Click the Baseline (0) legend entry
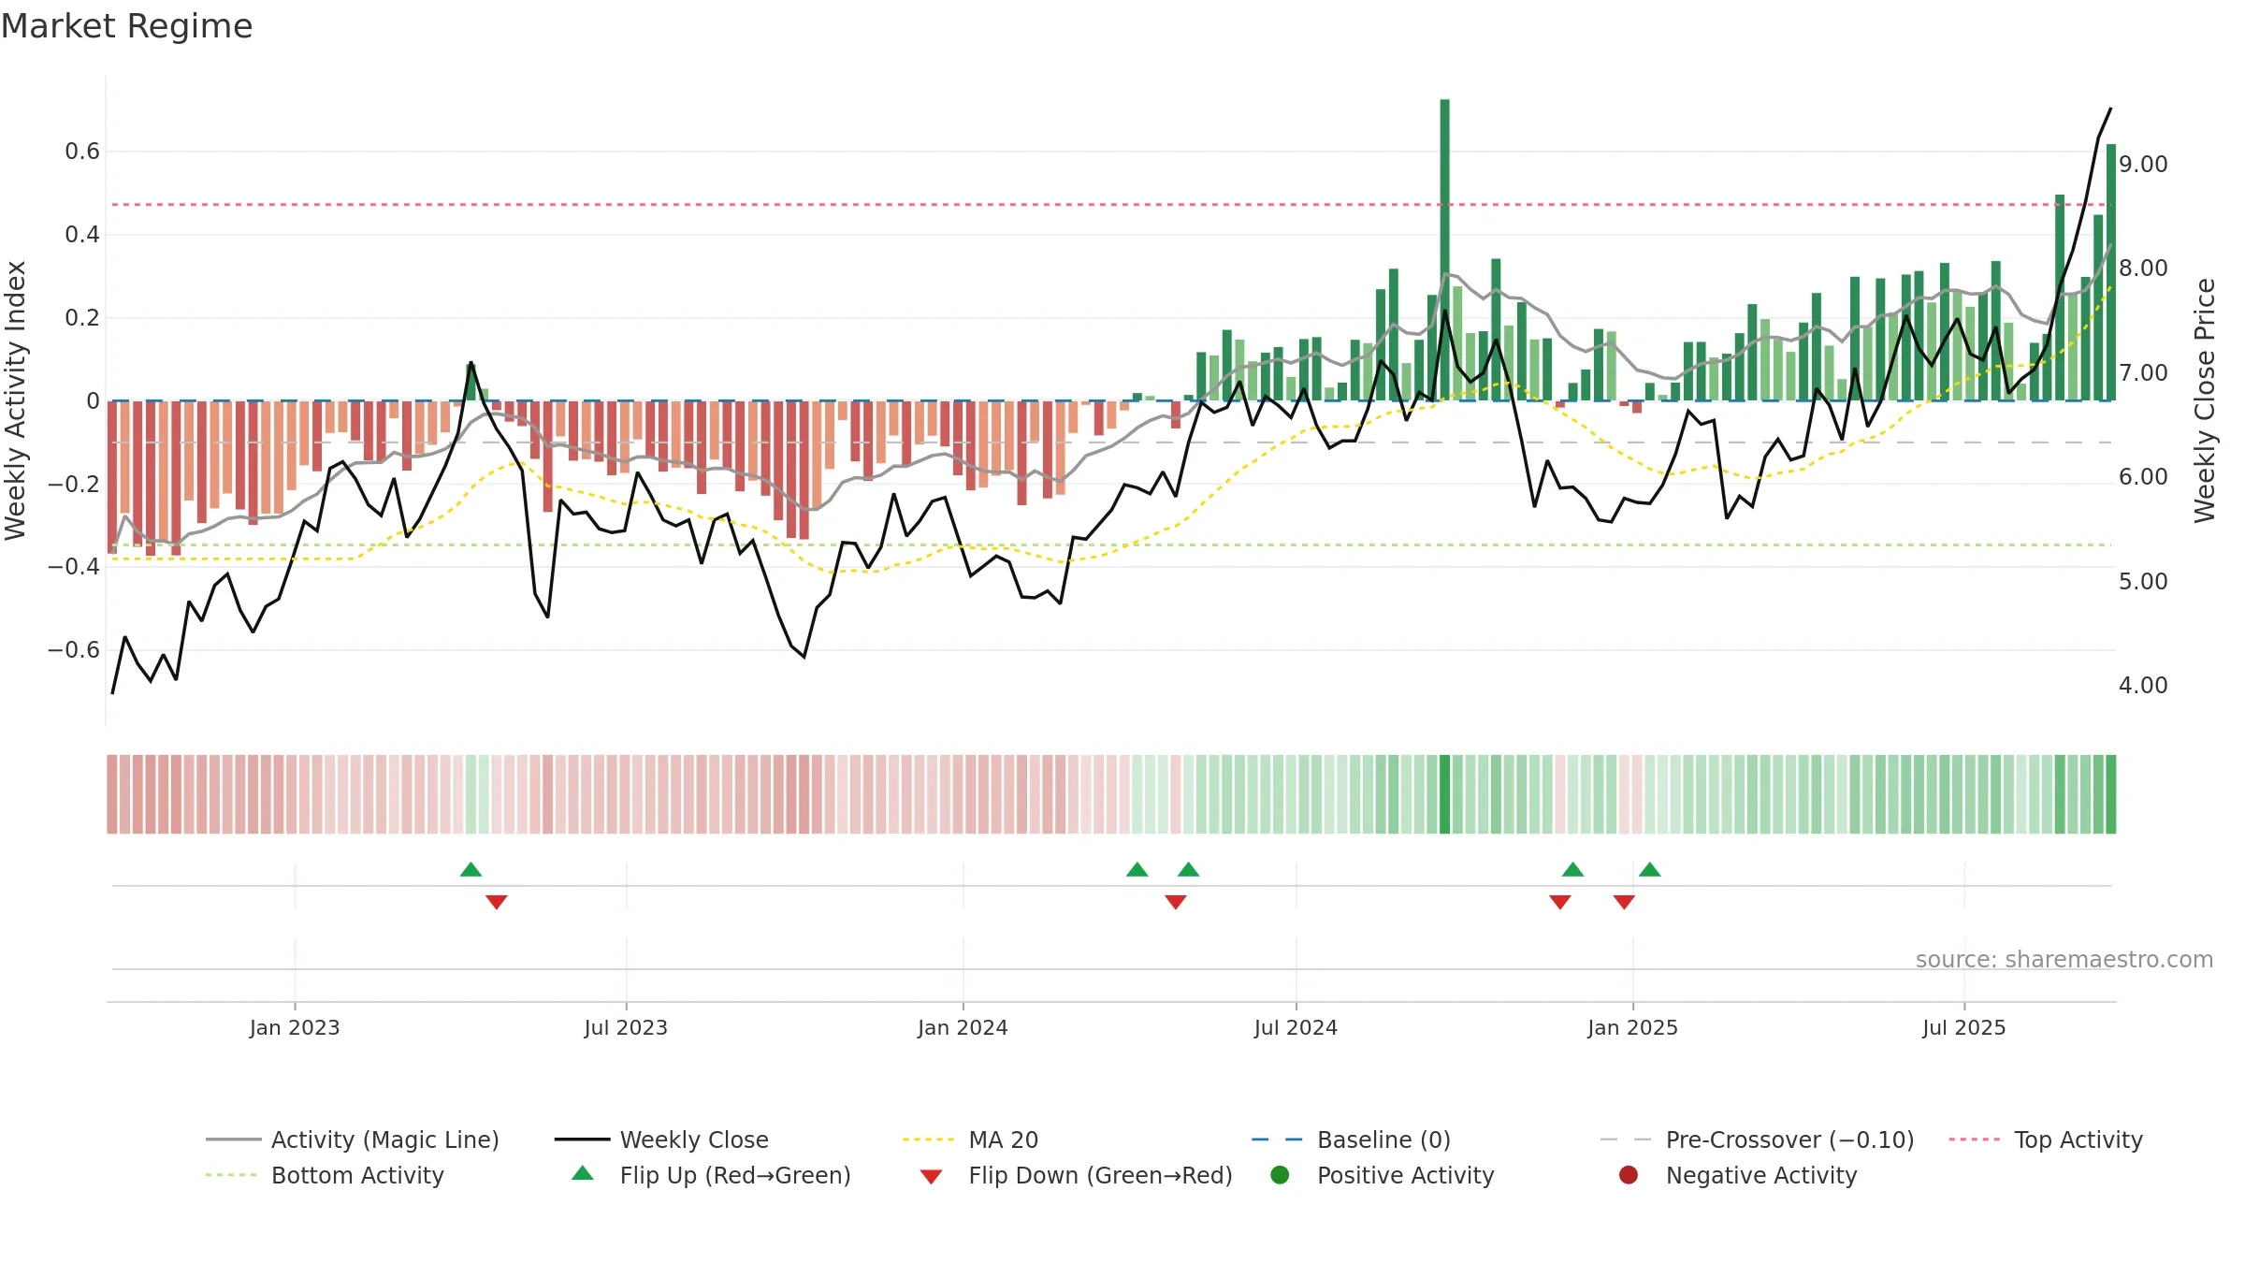Image resolution: width=2245 pixels, height=1263 pixels. pyautogui.click(x=1351, y=1140)
